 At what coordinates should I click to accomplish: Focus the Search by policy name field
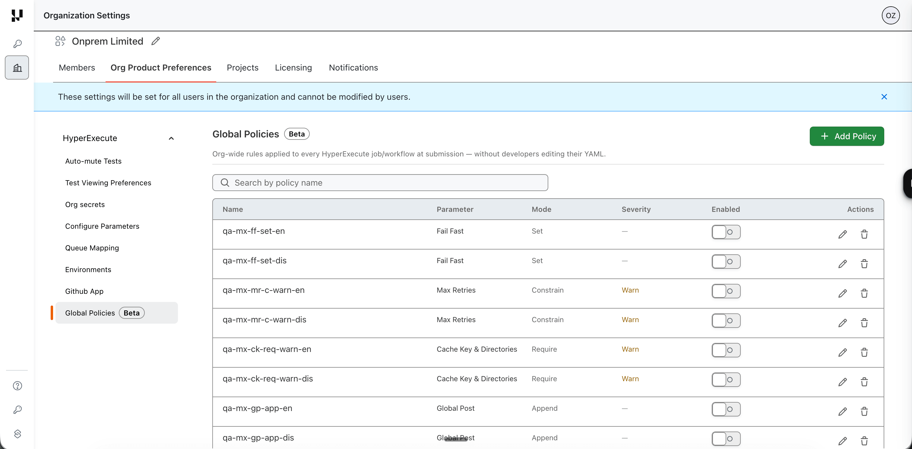coord(380,183)
